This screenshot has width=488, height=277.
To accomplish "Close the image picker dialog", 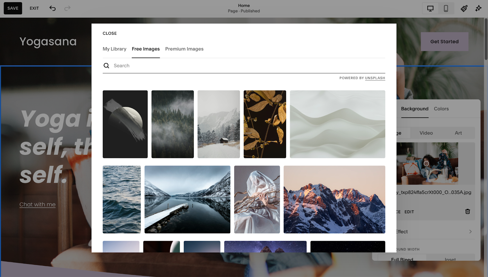I will tap(110, 33).
